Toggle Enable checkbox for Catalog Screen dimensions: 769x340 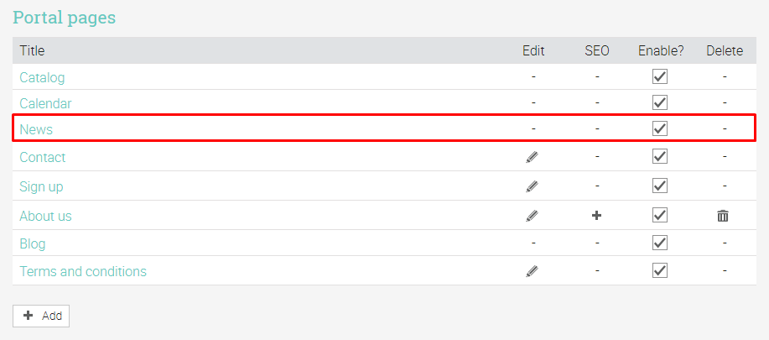coord(660,77)
